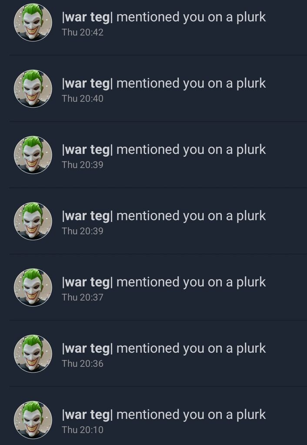Viewport: 307px width, 445px height.
Task: Open Joker avatar on Thu 20:42 notification
Action: click(33, 23)
